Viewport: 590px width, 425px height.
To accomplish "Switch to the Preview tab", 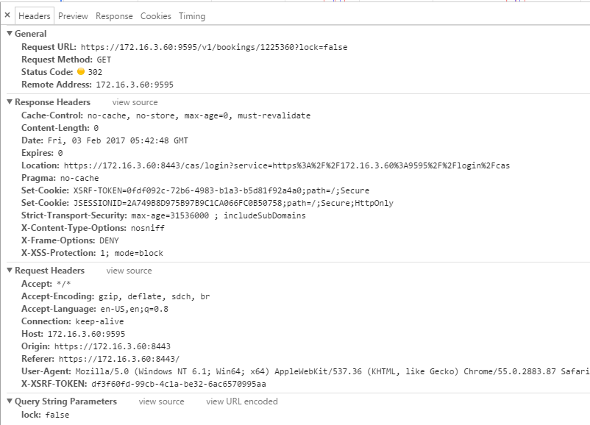I will [73, 16].
